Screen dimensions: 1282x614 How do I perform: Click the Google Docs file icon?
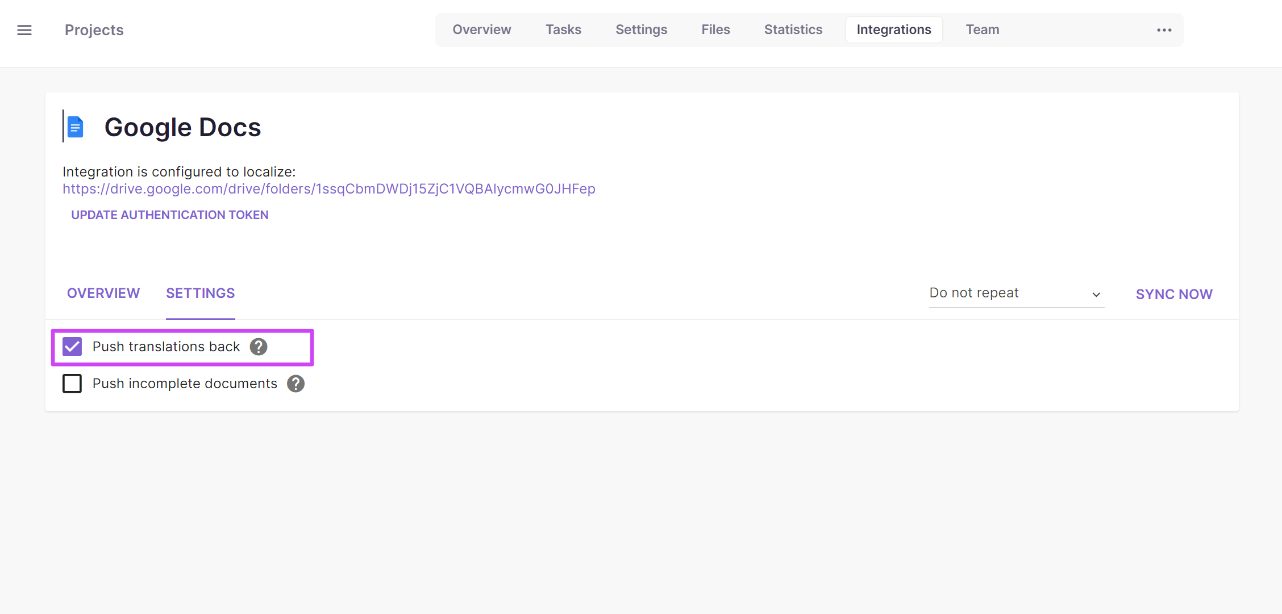[x=75, y=127]
